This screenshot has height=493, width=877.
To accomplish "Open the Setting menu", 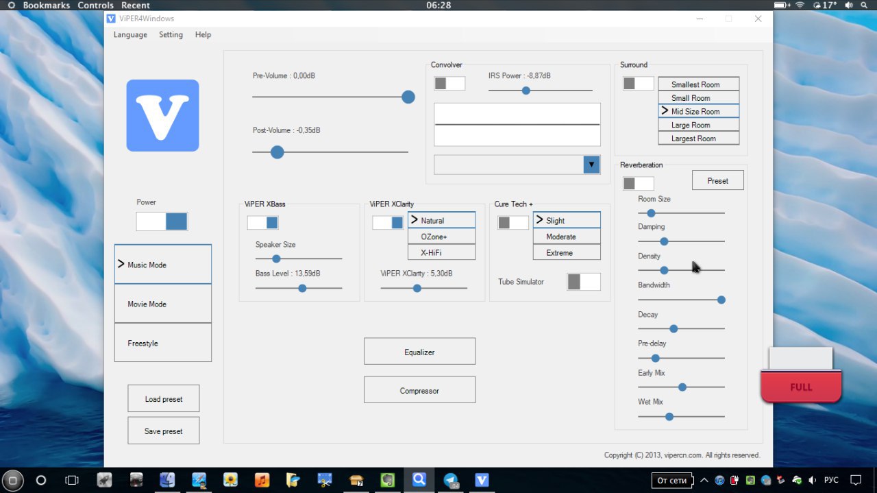I will (x=171, y=34).
